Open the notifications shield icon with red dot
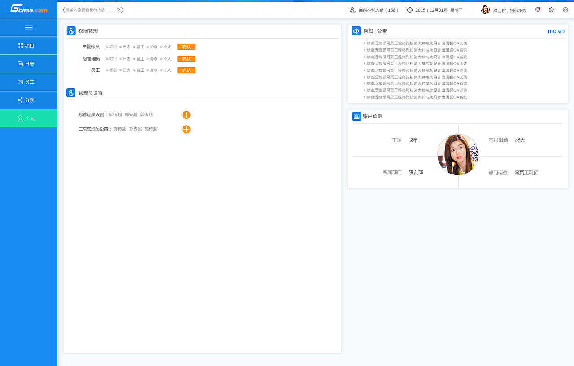This screenshot has height=366, width=574. [x=538, y=9]
